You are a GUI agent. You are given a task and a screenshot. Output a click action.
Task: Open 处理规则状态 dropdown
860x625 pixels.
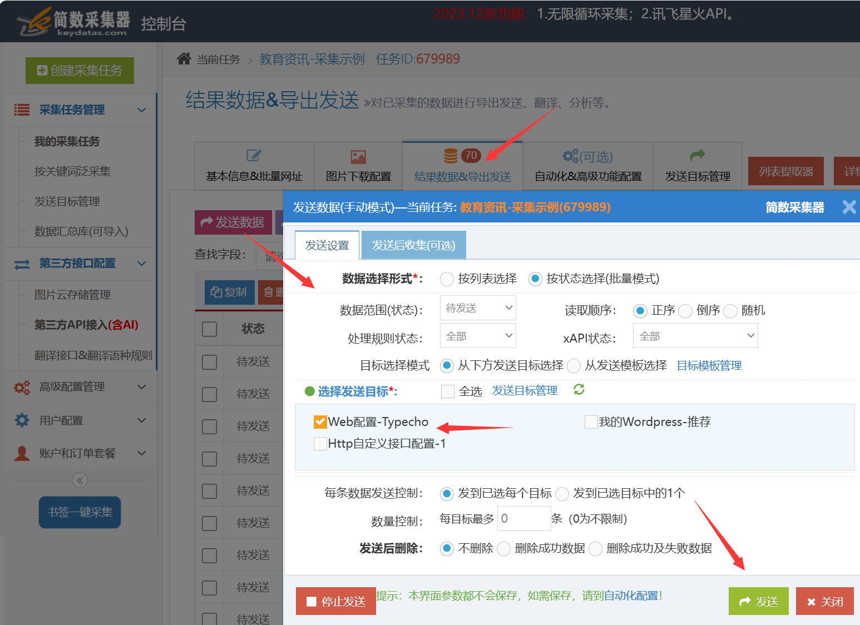(478, 336)
